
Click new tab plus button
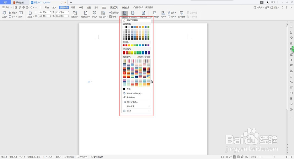[x=71, y=2]
